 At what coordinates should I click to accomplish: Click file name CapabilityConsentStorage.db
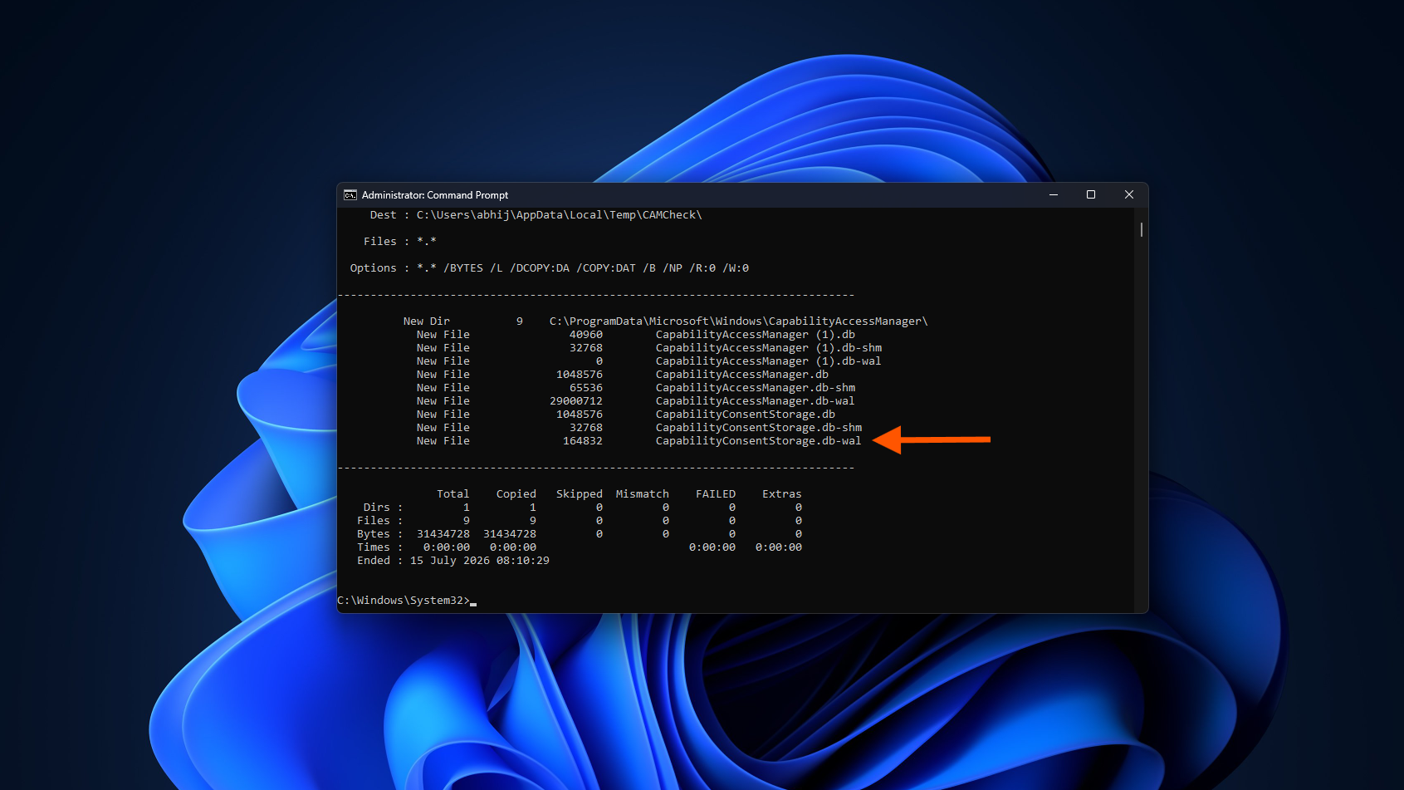coord(746,415)
